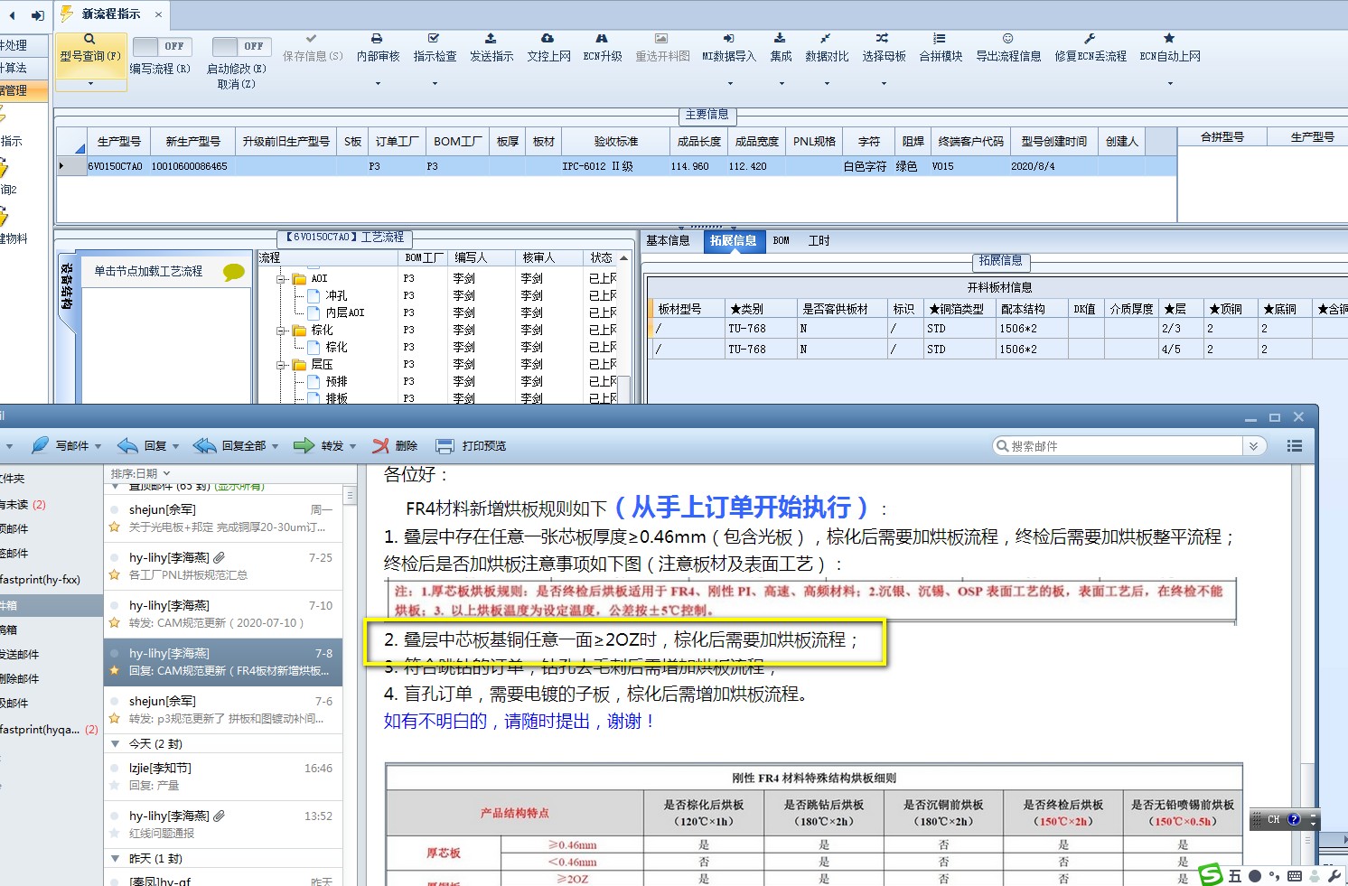Viewport: 1348px width, 886px height.
Task: Click the login arrow icon left of the tab
Action: (x=37, y=14)
